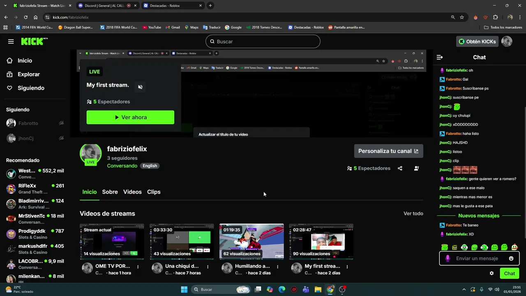Bookmark this page with the star icon

[462, 17]
